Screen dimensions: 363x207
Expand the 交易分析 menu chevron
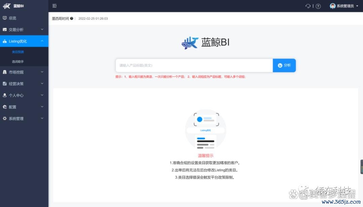point(42,29)
